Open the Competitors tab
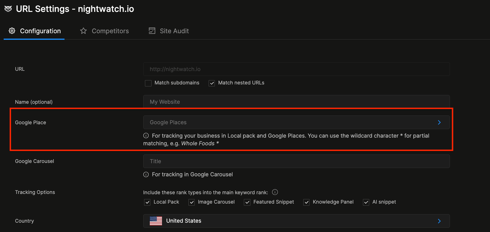This screenshot has width=490, height=232. click(104, 31)
